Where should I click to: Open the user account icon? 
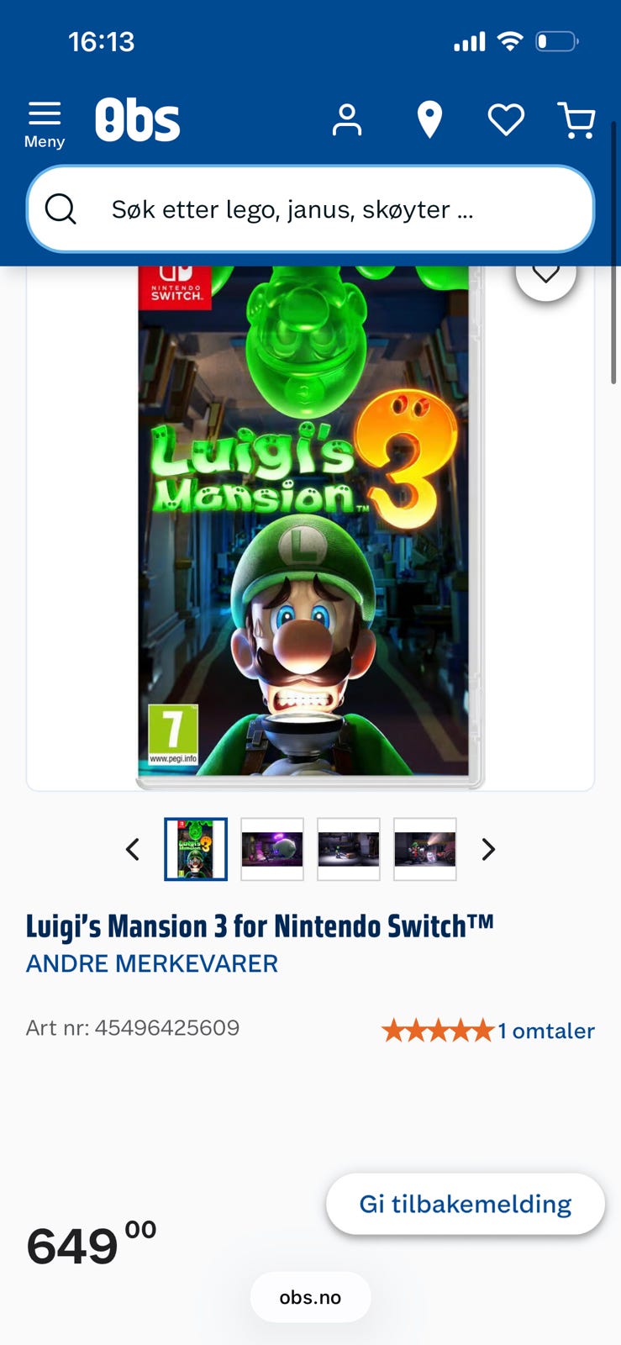(346, 120)
